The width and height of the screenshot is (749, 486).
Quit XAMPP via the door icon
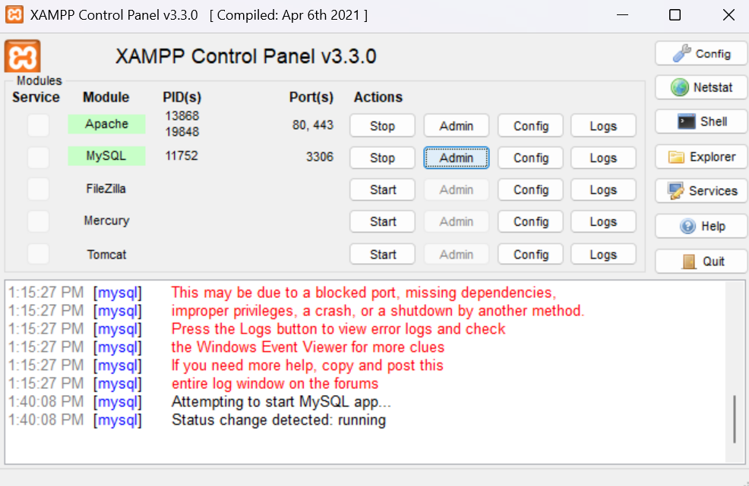[700, 261]
